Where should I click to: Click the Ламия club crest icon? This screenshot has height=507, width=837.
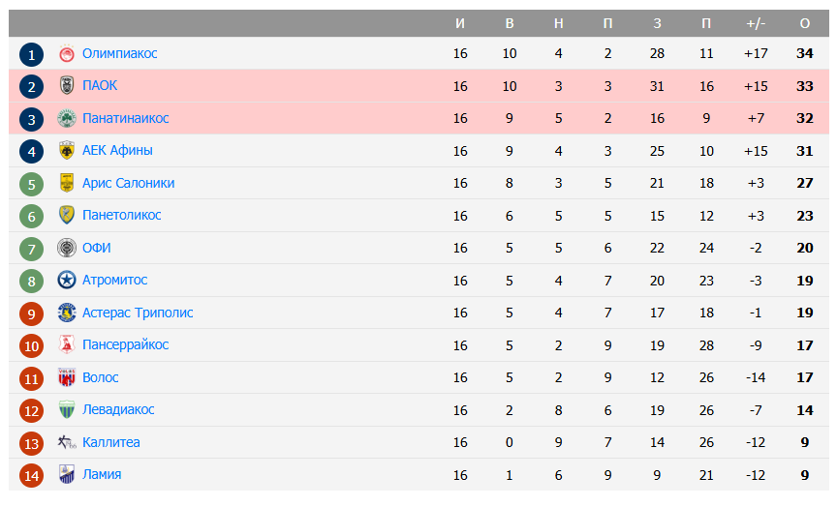tap(67, 475)
